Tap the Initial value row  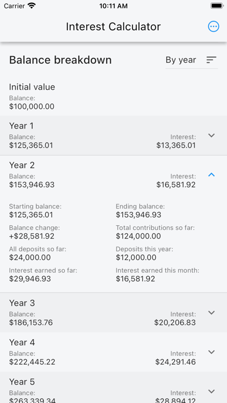click(x=113, y=96)
